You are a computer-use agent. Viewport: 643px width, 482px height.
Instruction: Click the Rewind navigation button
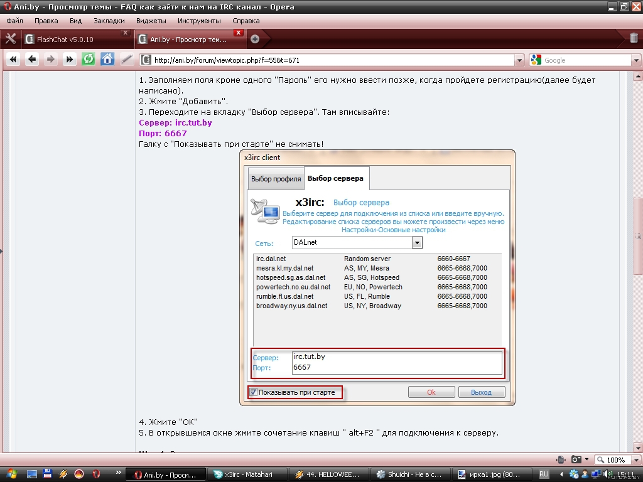tap(13, 60)
